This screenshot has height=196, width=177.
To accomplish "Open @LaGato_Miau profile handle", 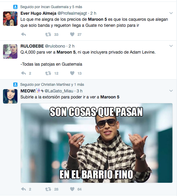I will click(59, 91).
